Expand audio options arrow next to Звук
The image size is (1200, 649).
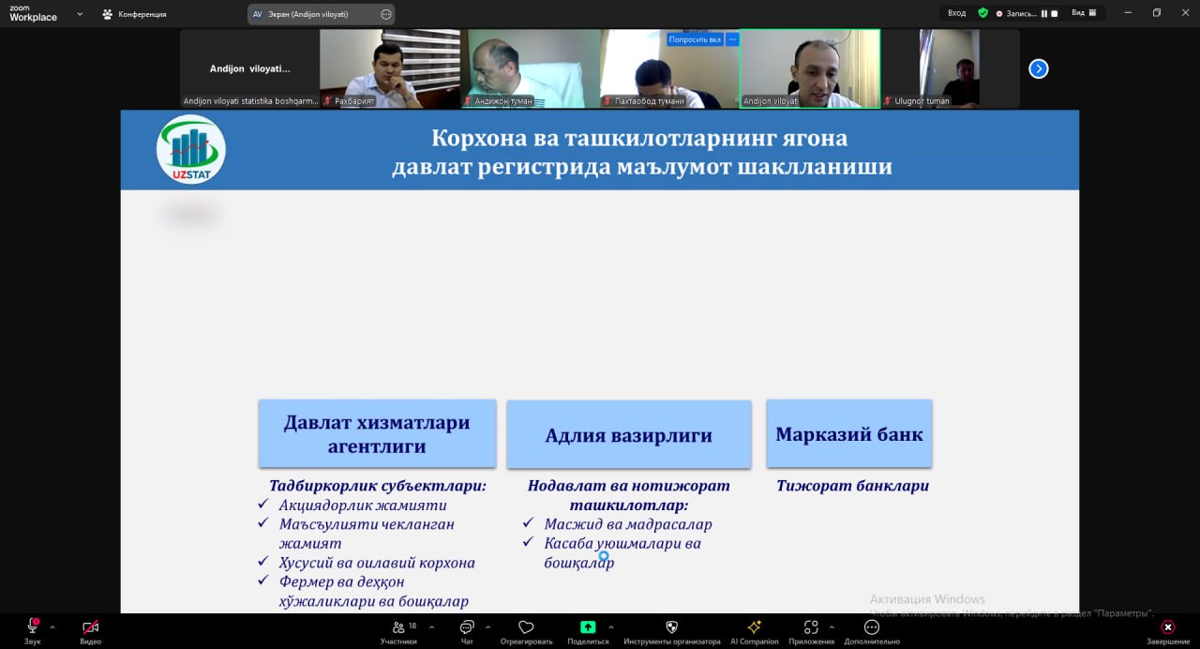point(52,627)
